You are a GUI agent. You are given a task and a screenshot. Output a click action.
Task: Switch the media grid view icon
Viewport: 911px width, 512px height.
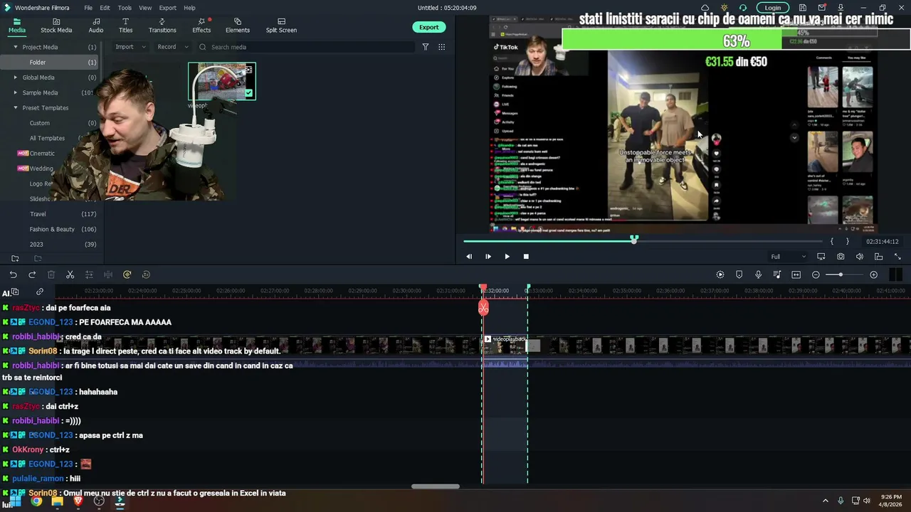441,47
